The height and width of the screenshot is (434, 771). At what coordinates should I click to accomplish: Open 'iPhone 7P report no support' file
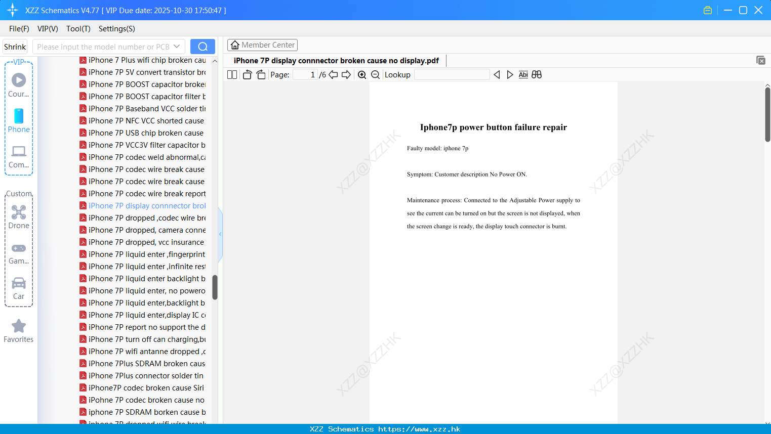pos(143,327)
